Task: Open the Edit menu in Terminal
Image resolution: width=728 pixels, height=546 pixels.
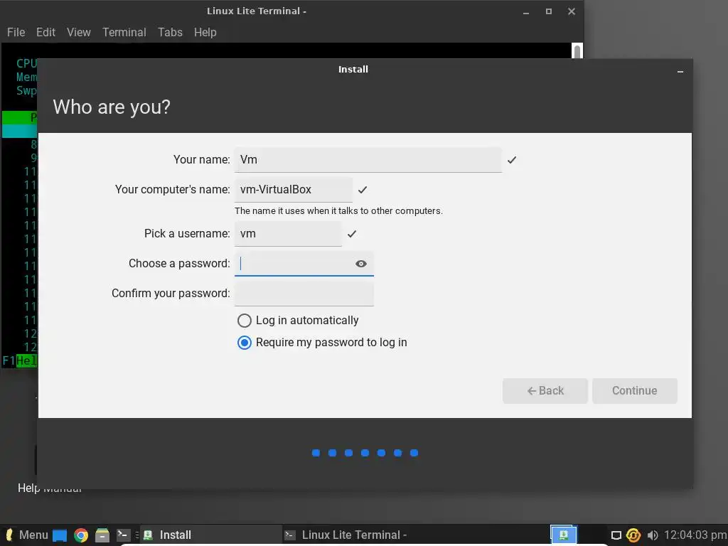Action: 45,32
